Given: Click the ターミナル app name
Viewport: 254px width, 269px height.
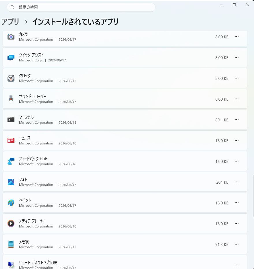Looking at the screenshot, I should [x=26, y=117].
